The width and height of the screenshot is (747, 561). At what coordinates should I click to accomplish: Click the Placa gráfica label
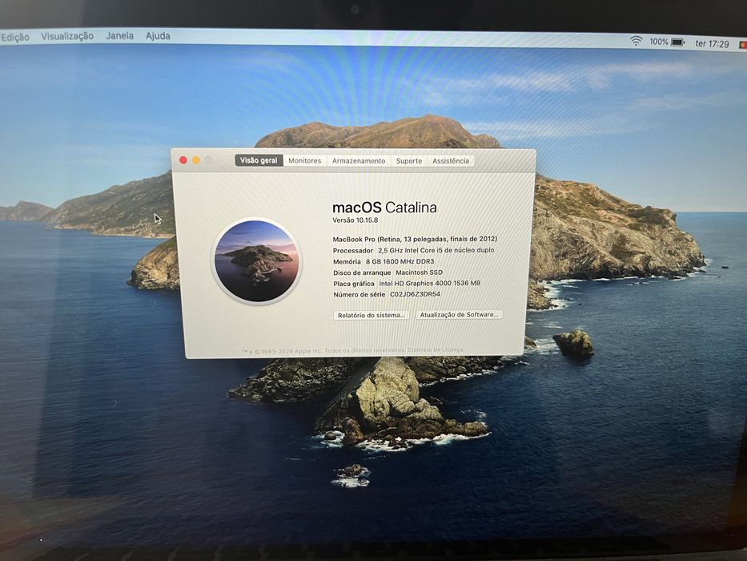(x=354, y=284)
